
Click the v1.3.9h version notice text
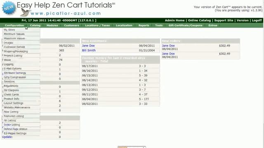click(238, 10)
